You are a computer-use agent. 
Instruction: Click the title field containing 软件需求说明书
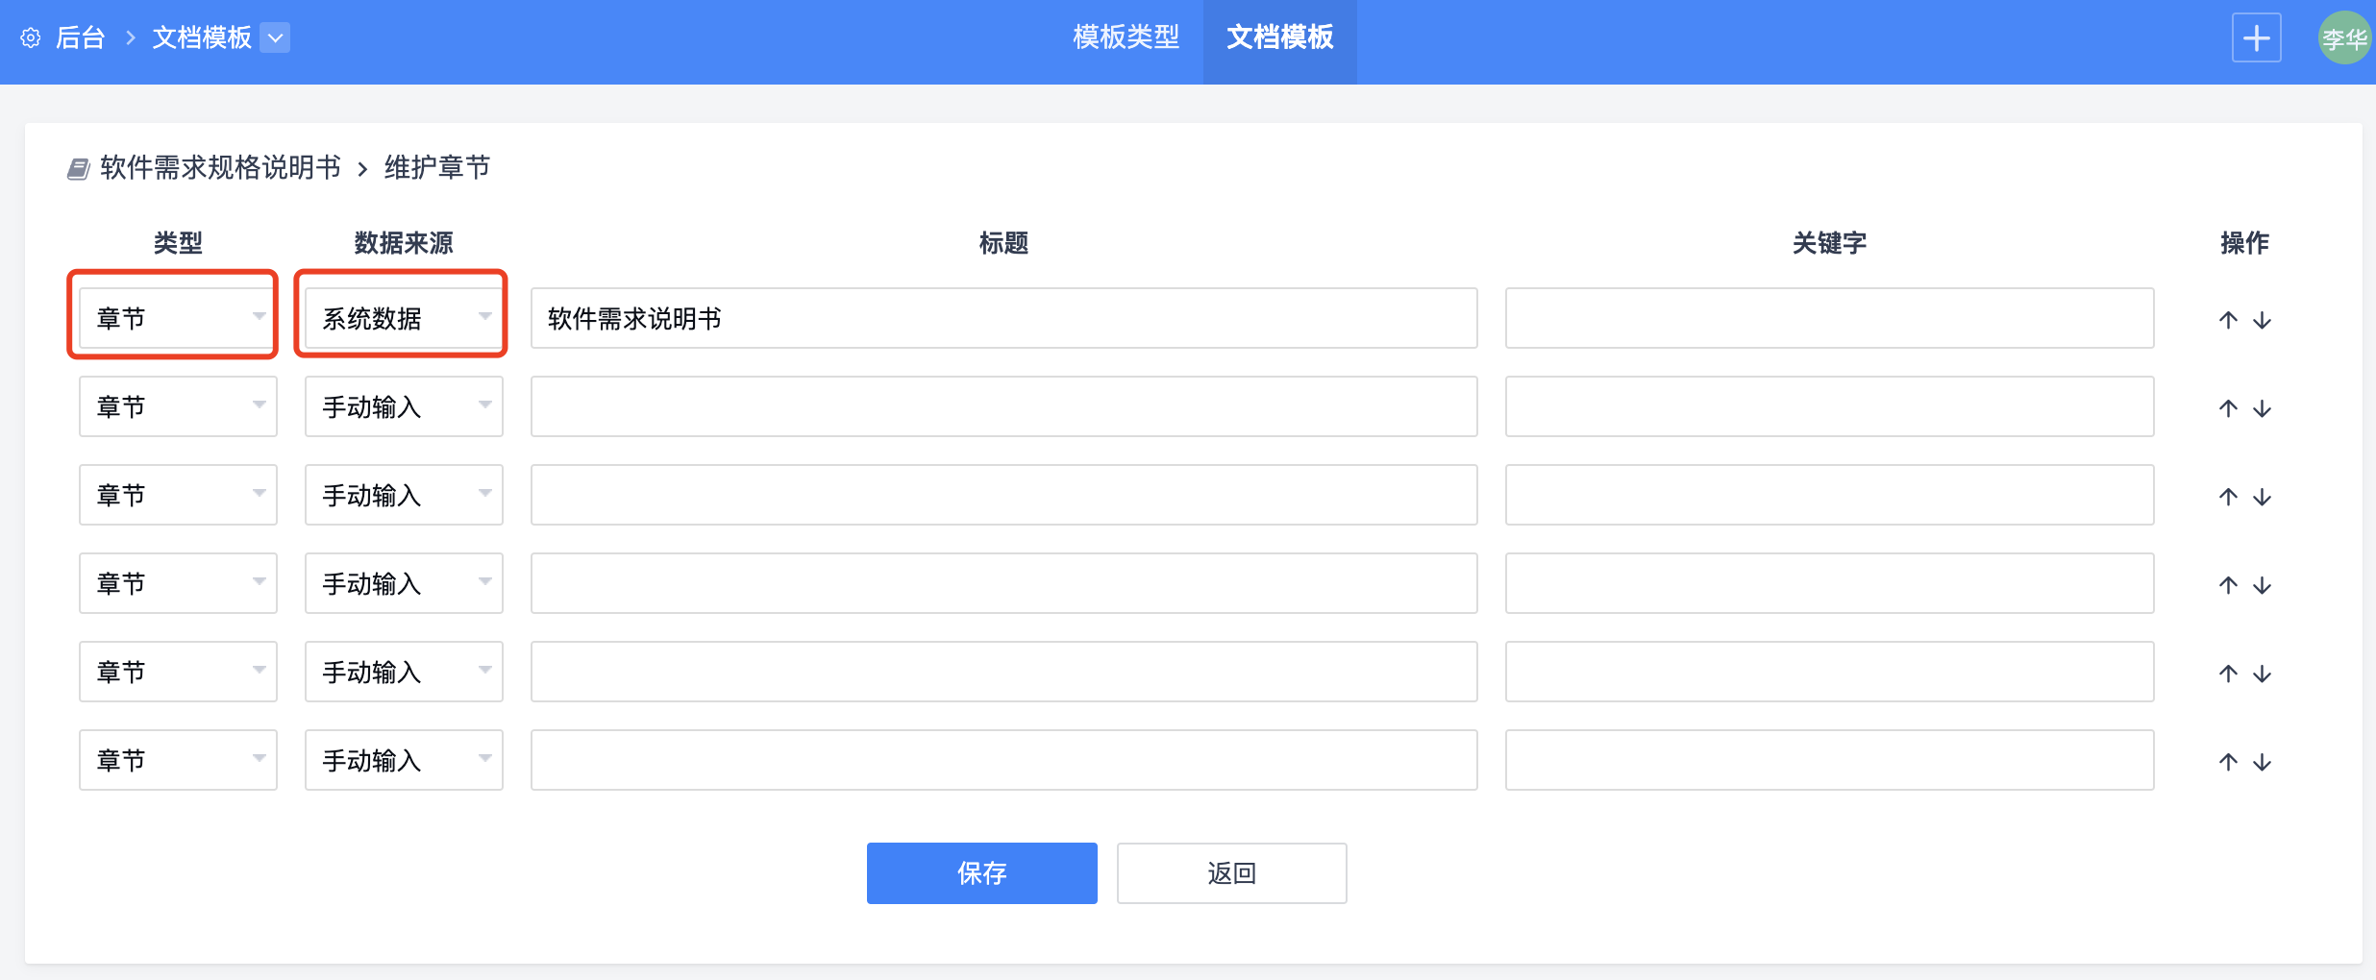click(1003, 318)
